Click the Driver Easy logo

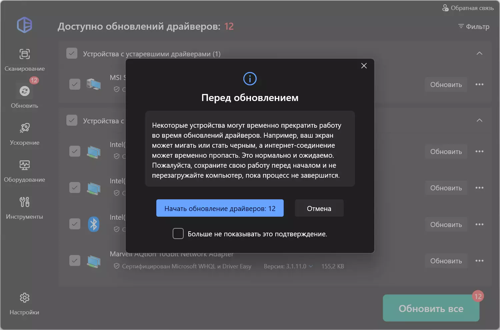pyautogui.click(x=25, y=25)
